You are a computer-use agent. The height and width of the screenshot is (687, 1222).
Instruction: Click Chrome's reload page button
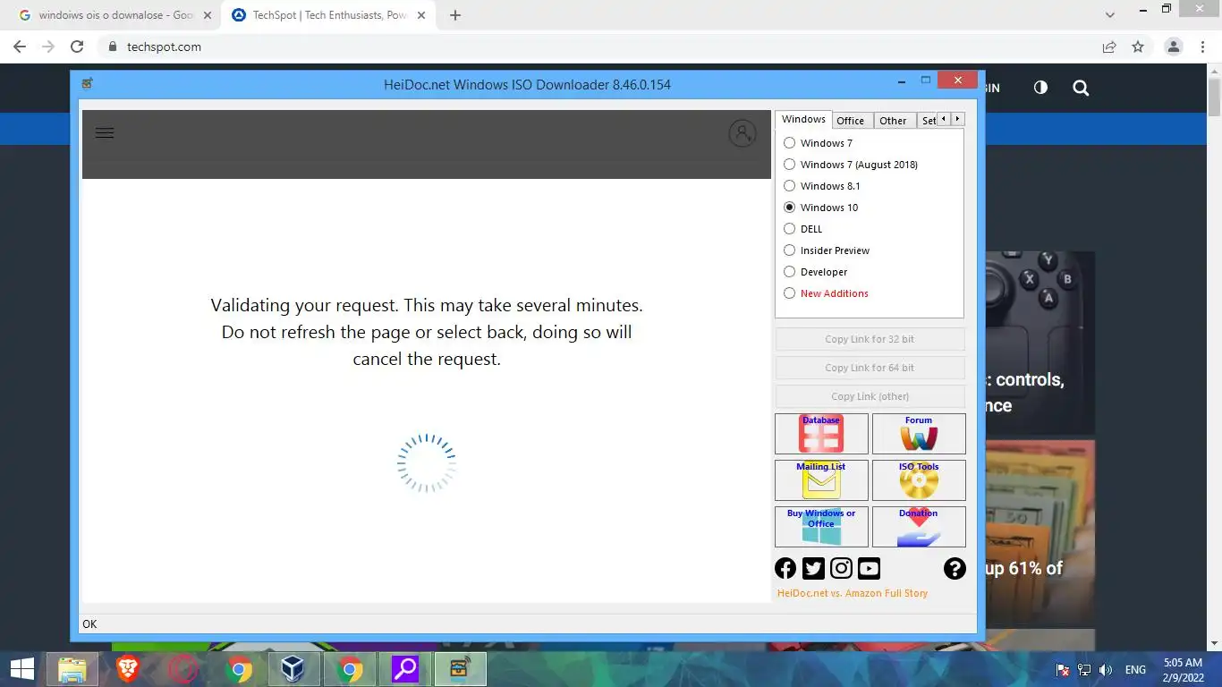77,47
